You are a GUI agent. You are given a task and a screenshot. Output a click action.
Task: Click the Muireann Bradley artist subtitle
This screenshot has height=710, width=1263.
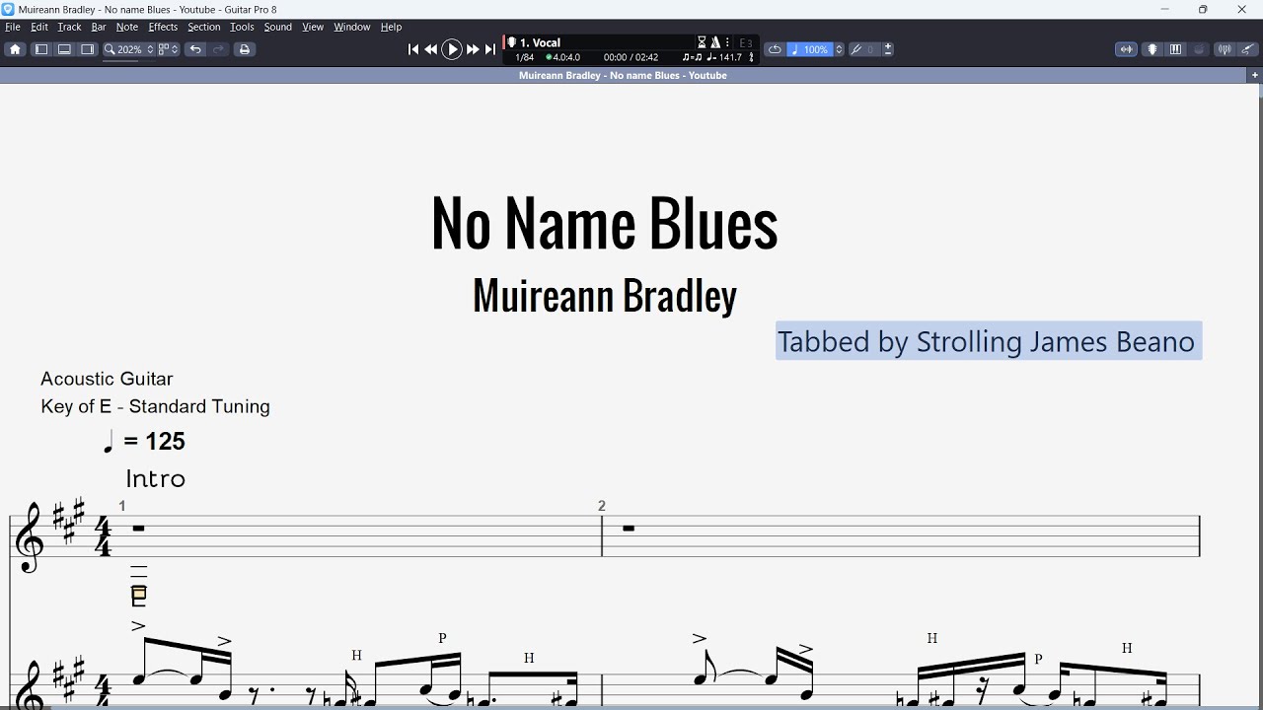pyautogui.click(x=605, y=296)
